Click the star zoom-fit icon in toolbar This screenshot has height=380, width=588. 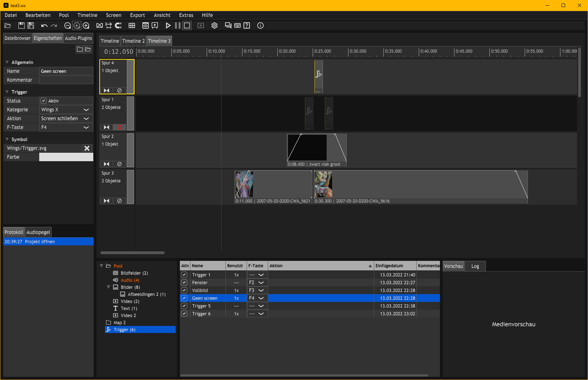[77, 25]
